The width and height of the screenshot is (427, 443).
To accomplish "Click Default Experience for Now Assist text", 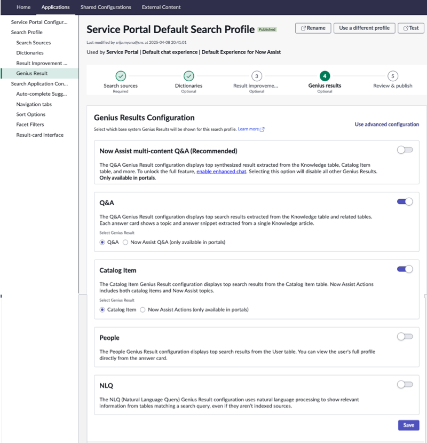I will click(x=241, y=52).
